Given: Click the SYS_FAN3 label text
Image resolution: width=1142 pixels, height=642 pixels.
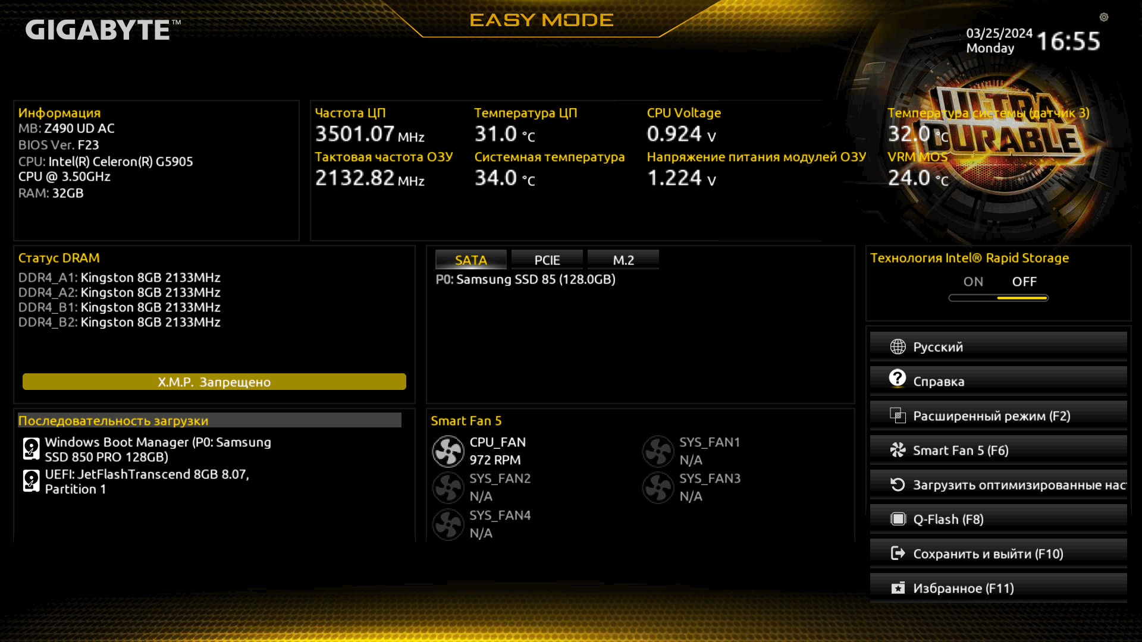Looking at the screenshot, I should 710,479.
